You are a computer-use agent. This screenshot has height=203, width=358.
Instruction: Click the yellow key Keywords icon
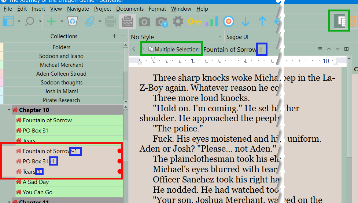click(195, 22)
